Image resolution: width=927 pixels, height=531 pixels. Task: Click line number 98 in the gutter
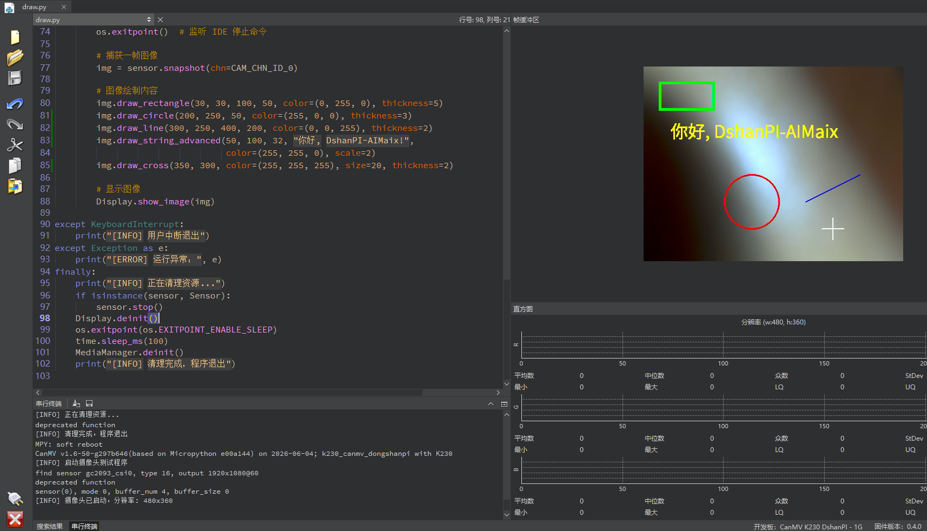click(x=45, y=318)
